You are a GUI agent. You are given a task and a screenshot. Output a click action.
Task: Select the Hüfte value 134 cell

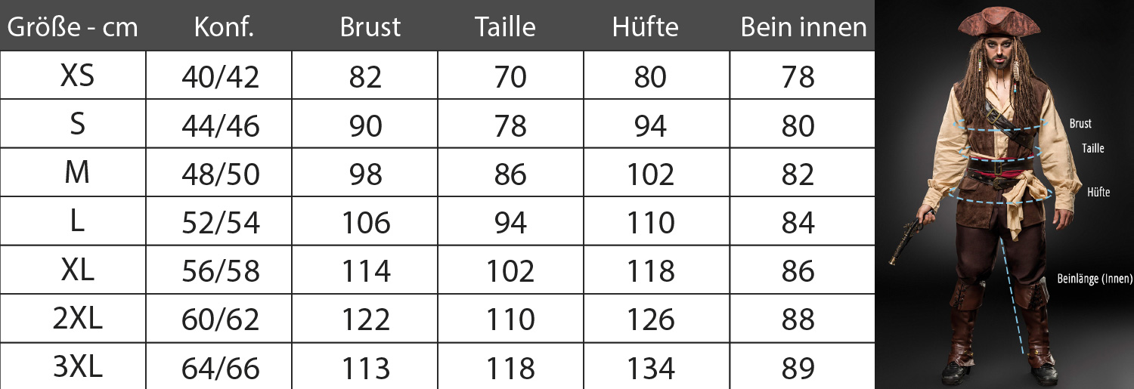coord(651,369)
